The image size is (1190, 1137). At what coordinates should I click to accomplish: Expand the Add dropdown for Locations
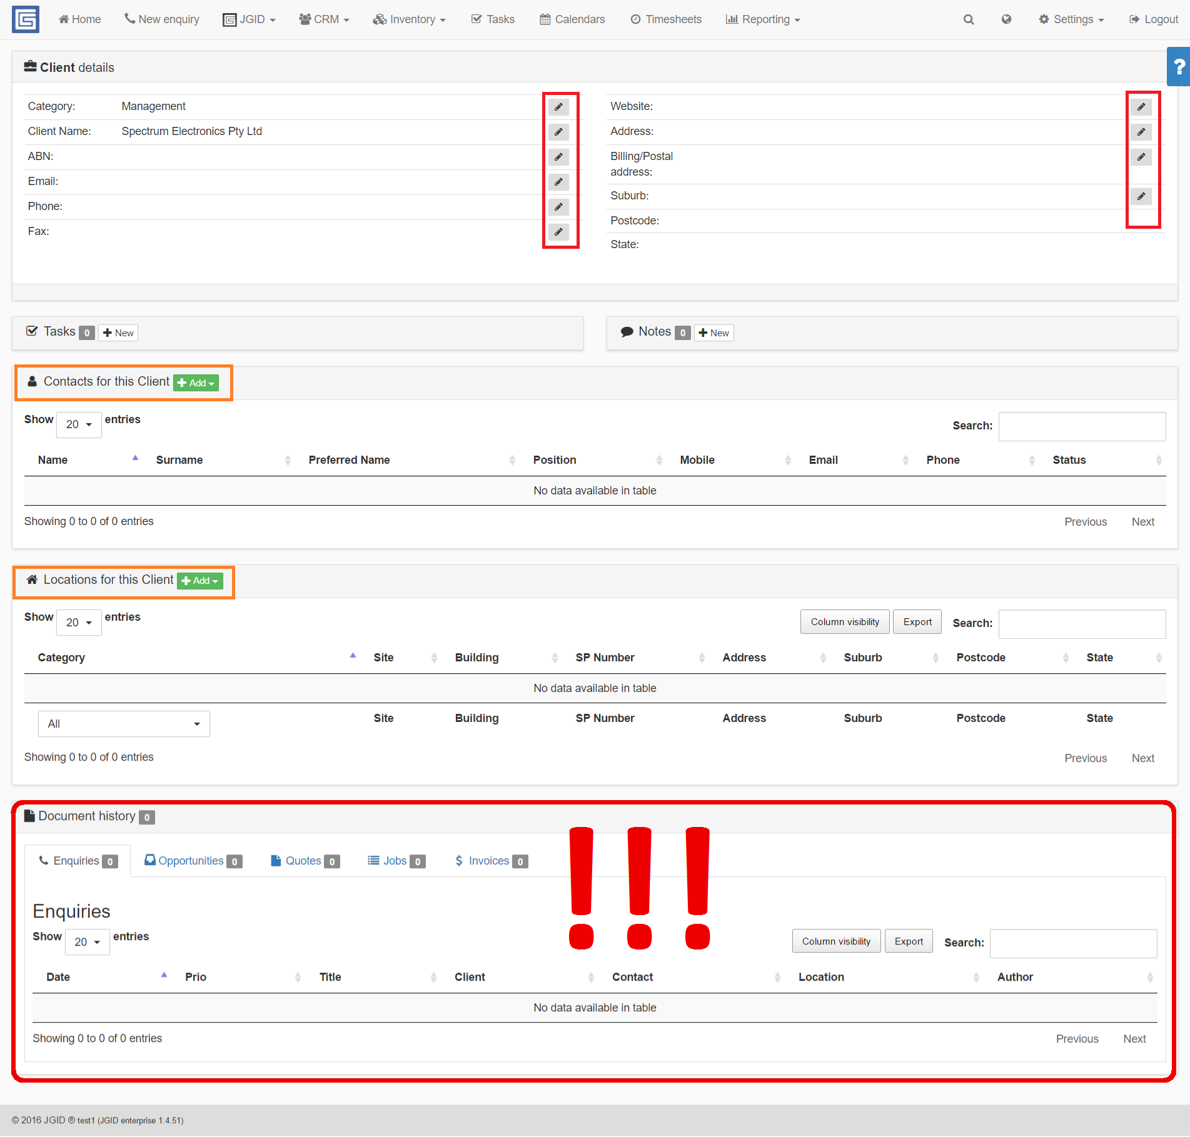pos(200,581)
